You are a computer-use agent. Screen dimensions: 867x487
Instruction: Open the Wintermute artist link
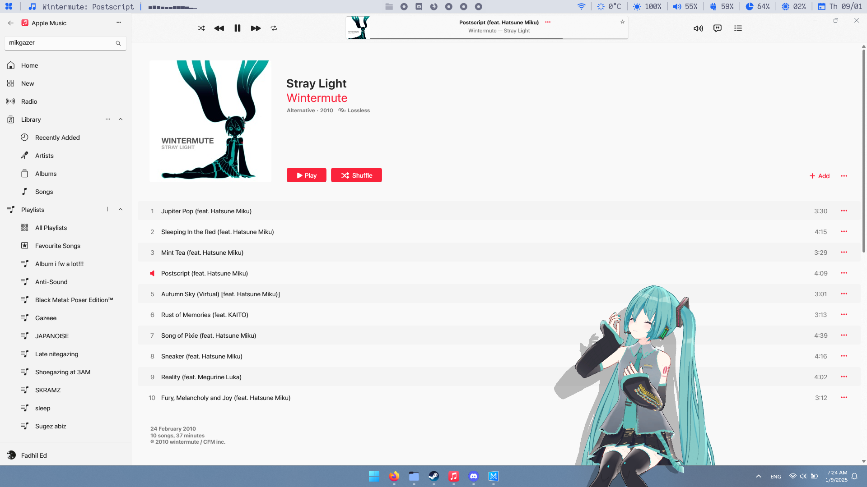click(317, 98)
